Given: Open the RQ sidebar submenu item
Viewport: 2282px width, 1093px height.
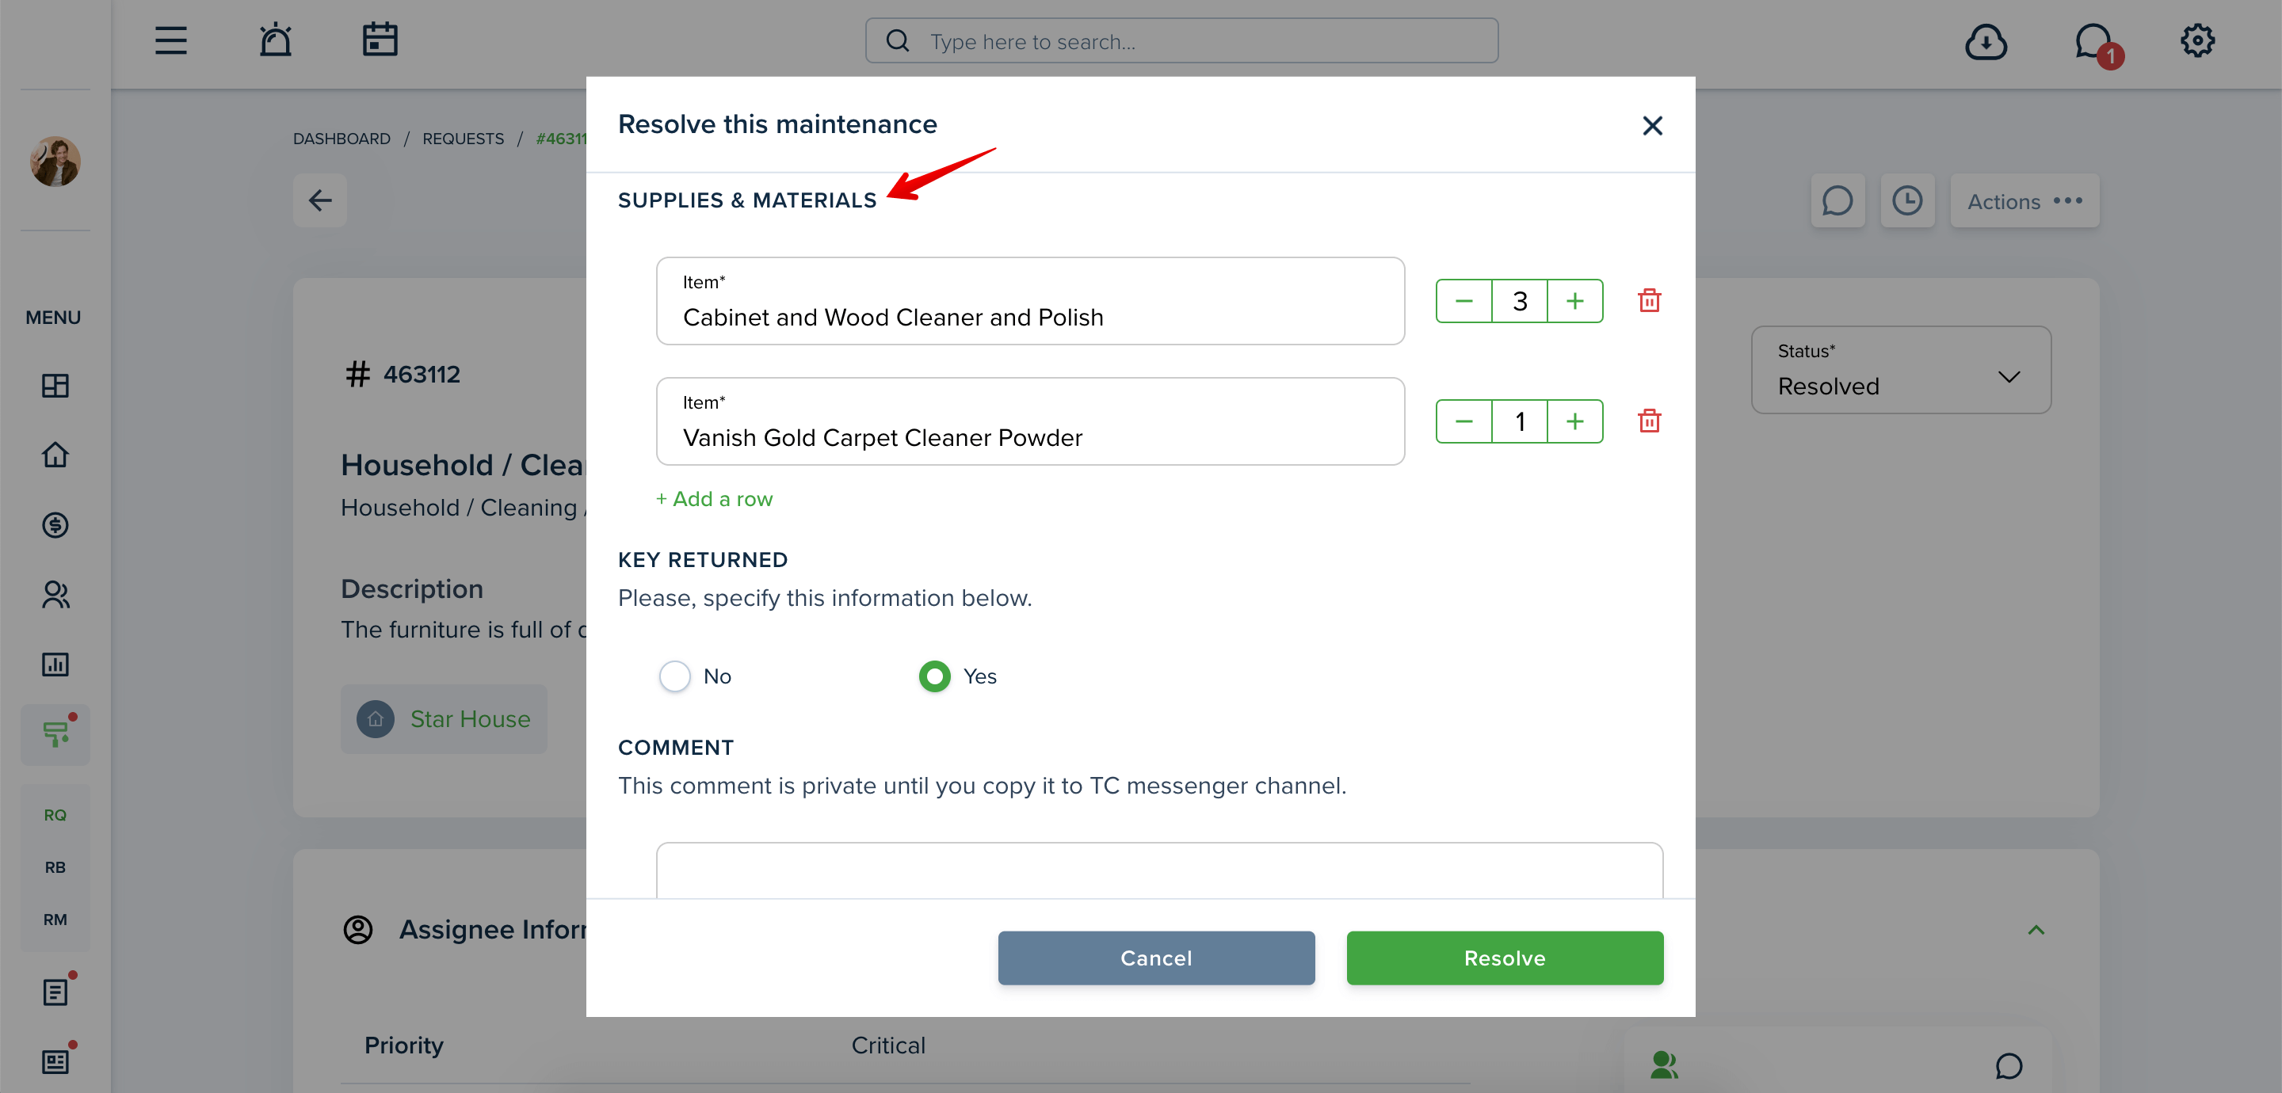Looking at the screenshot, I should [x=55, y=815].
